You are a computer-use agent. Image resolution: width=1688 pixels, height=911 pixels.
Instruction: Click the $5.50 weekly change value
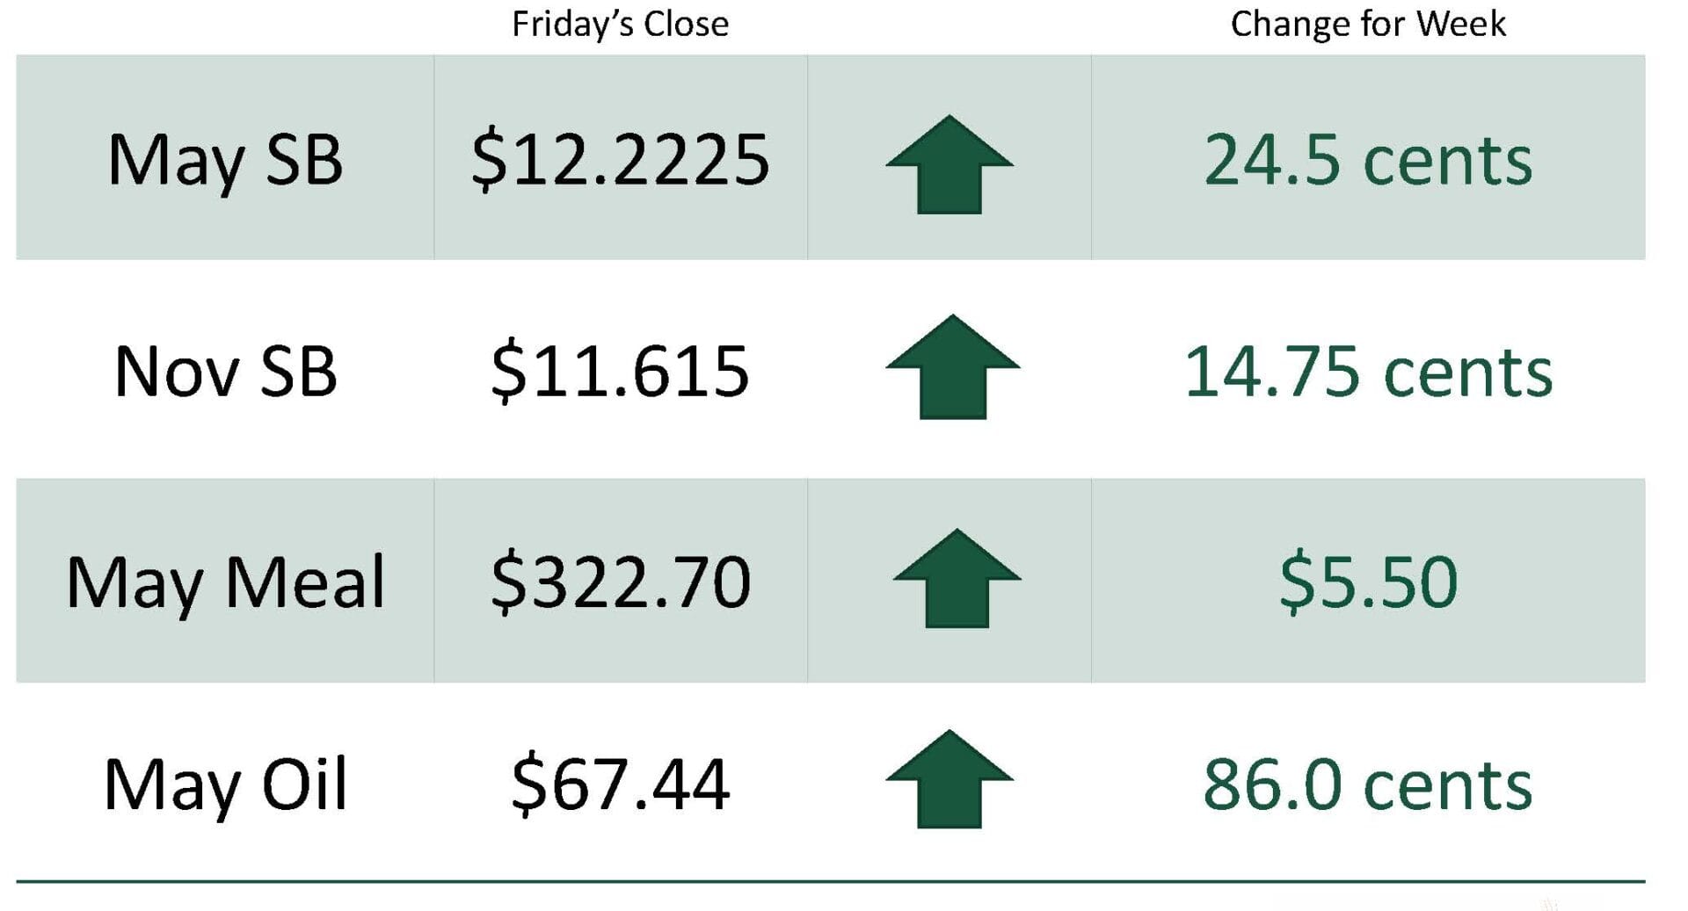[x=1368, y=582]
